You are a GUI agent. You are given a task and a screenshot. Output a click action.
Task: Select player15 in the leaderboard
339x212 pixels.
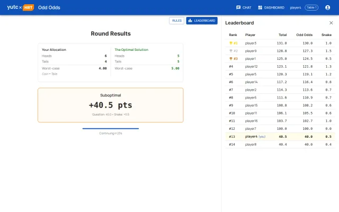point(251,105)
